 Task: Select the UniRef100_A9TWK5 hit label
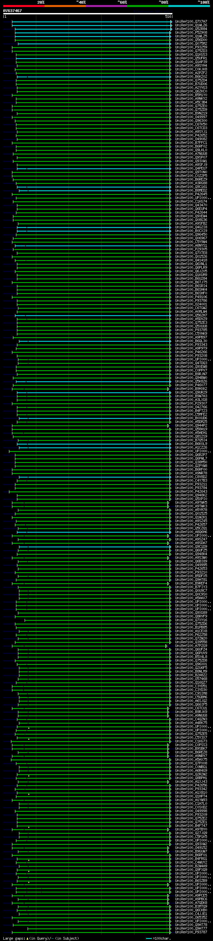tap(191, 502)
